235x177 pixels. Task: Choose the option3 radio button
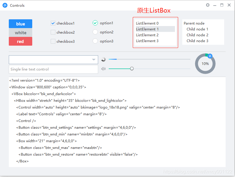click(95, 41)
